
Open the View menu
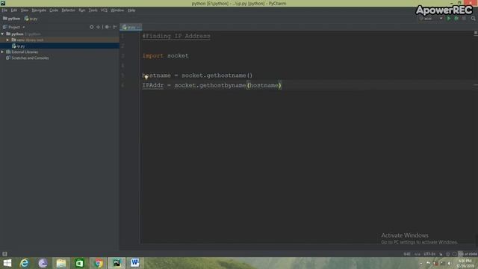coord(25,10)
